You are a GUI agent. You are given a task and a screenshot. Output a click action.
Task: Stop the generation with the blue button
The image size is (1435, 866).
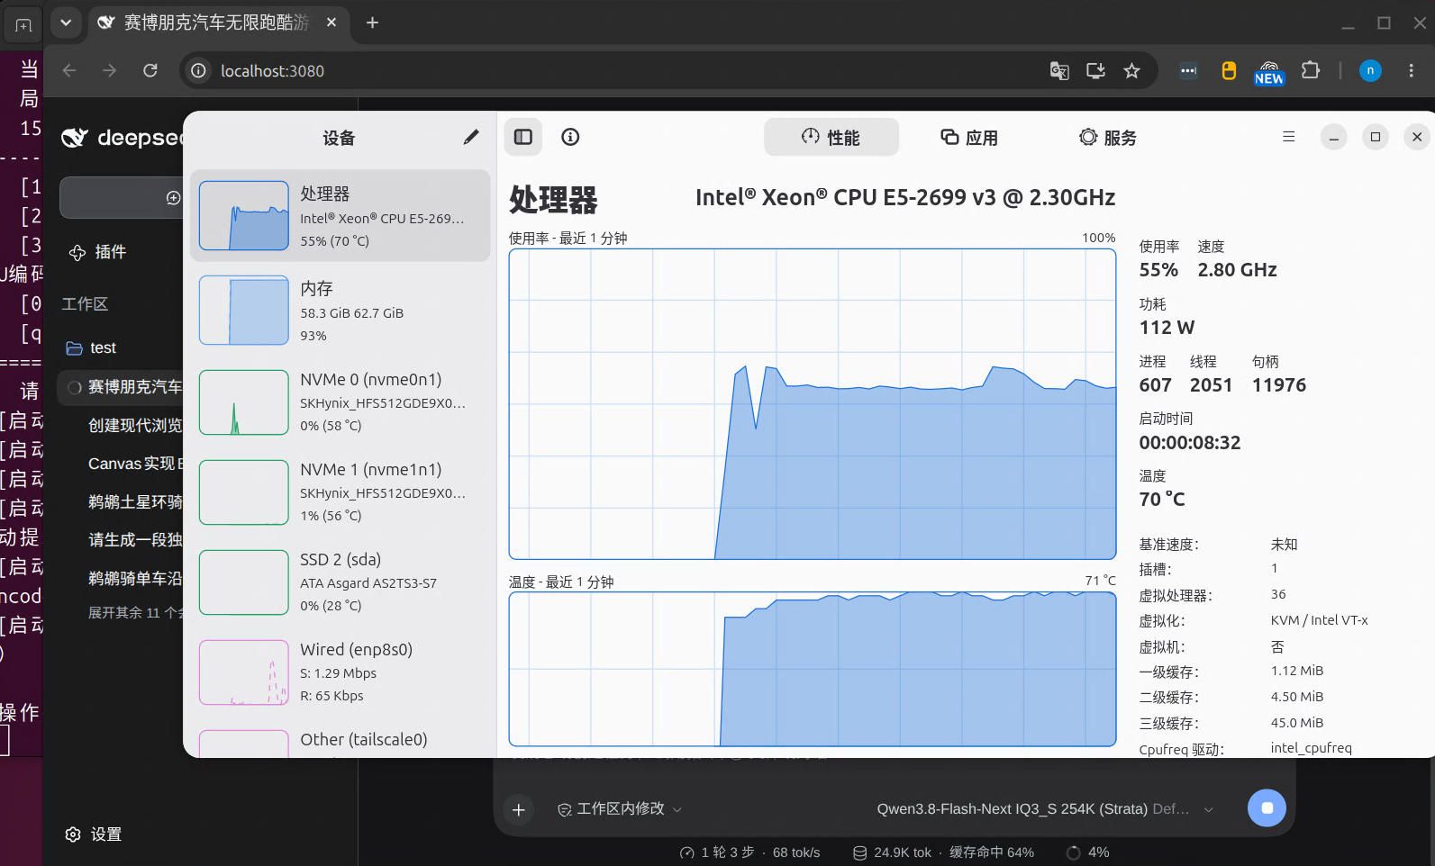coord(1267,808)
